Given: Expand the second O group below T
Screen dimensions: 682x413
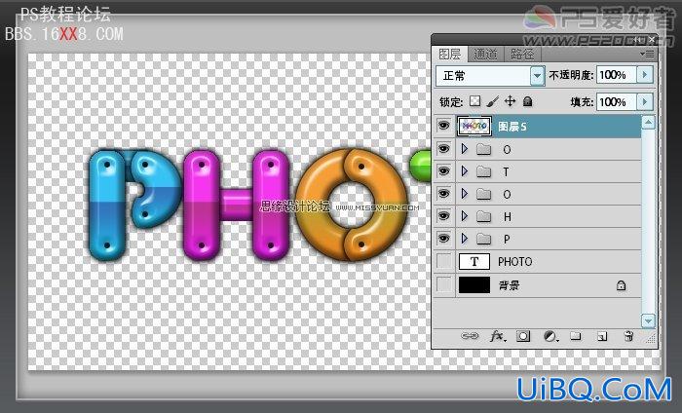Looking at the screenshot, I should (464, 194).
